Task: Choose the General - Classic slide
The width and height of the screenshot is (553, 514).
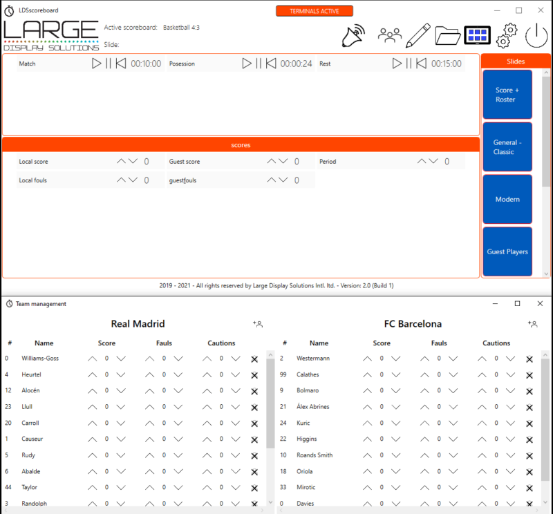Action: click(x=507, y=146)
